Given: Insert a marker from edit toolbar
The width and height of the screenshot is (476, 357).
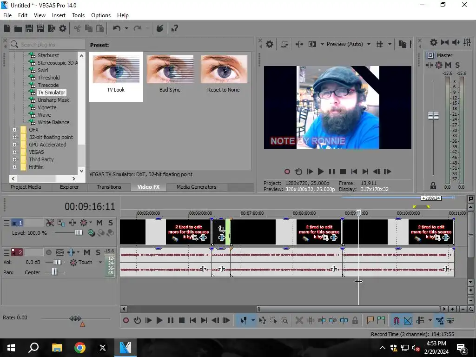Looking at the screenshot, I should pos(370,320).
